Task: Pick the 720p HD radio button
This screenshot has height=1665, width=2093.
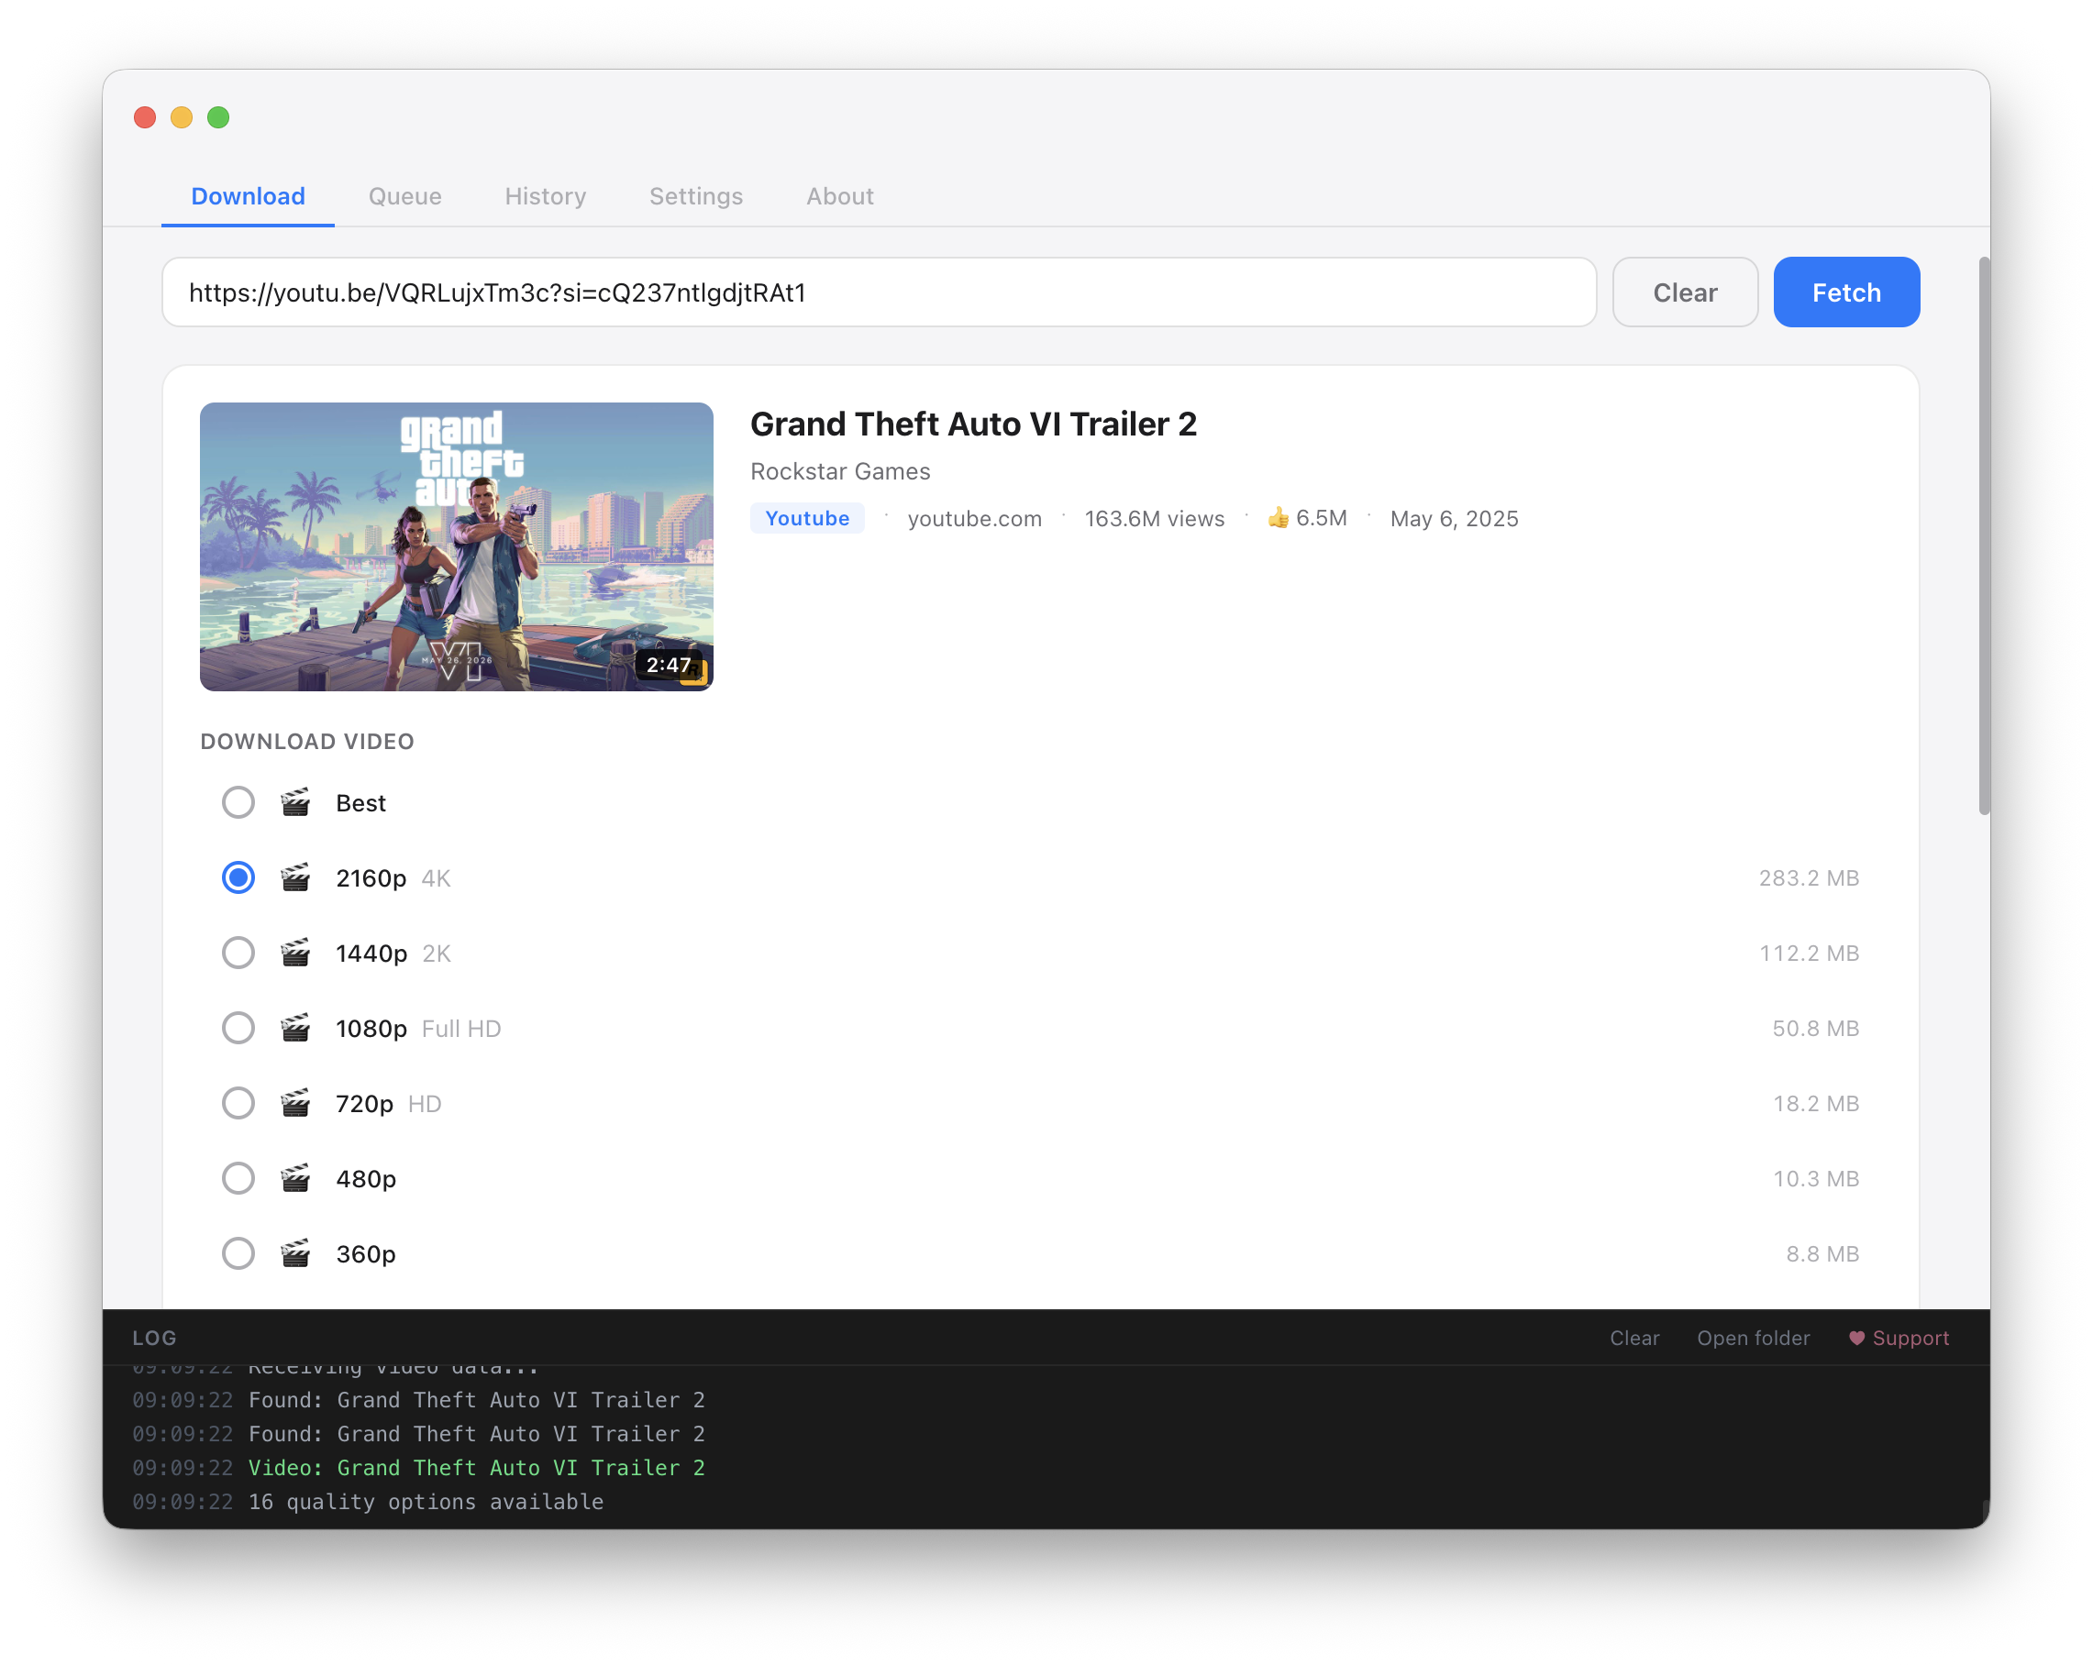Action: click(238, 1103)
